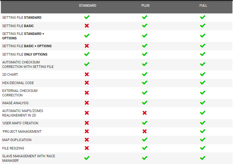Select the FULL column header
Screen dimensions: 233x164
(203, 6)
